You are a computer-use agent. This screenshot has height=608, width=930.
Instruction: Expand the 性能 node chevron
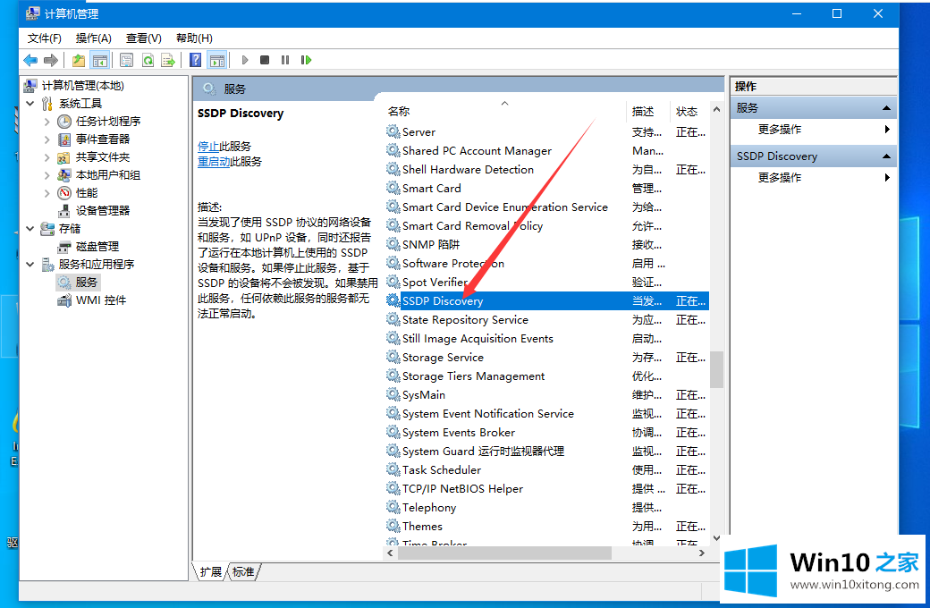pos(46,193)
